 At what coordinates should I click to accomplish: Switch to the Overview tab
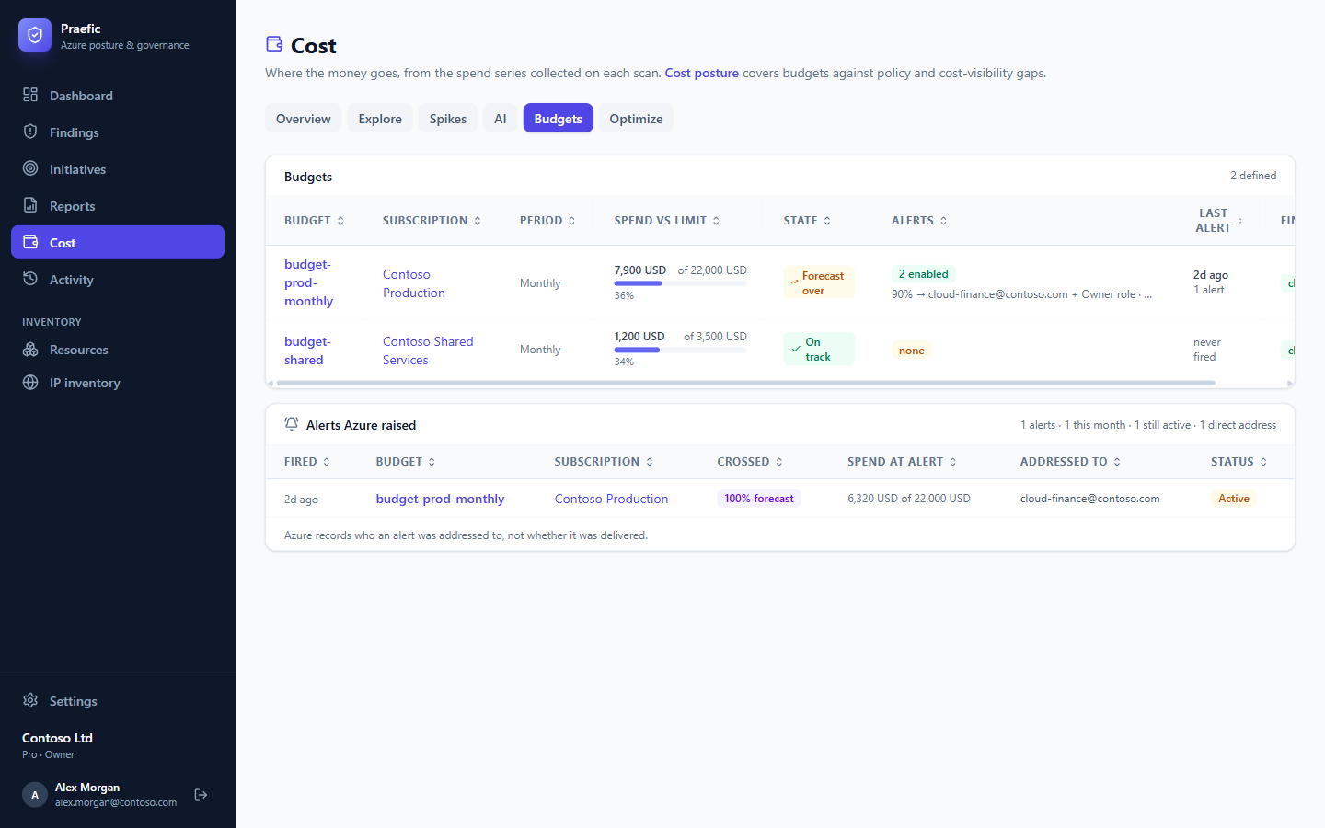304,119
